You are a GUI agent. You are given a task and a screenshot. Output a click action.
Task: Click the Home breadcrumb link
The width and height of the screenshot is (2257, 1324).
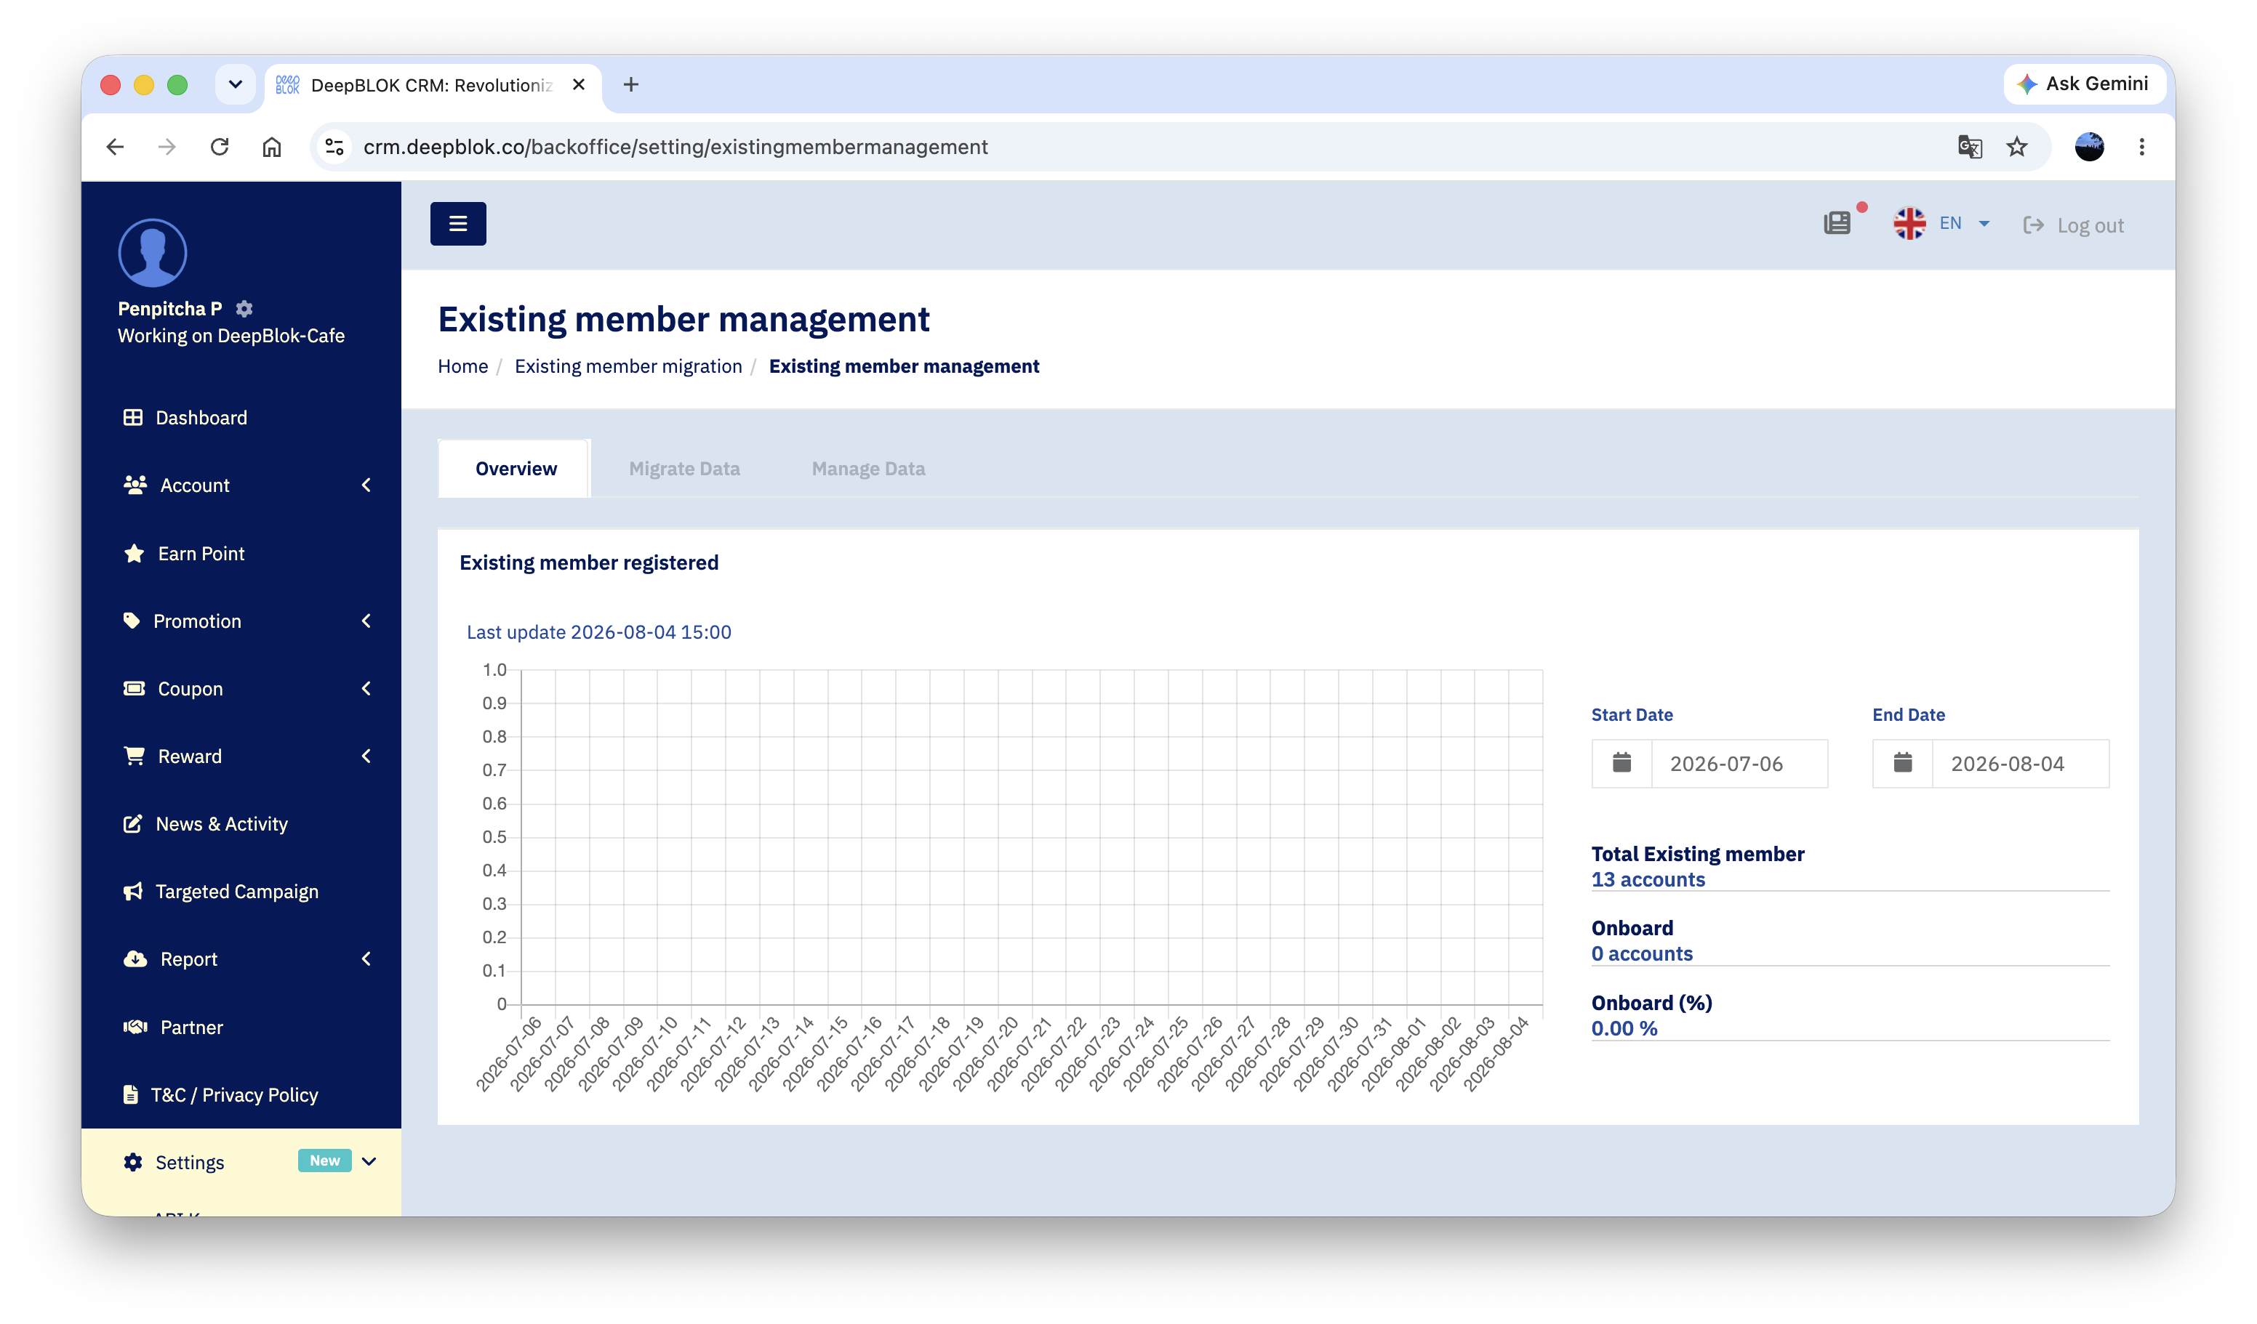463,366
